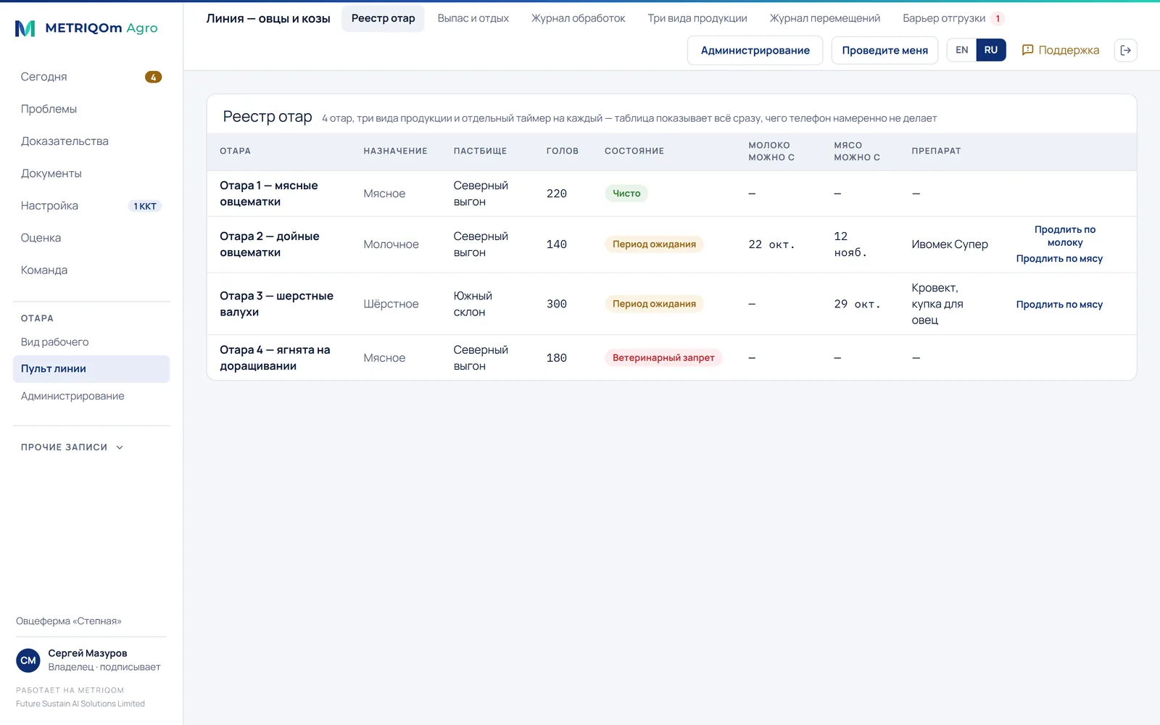
Task: Click the Ветеринарный запрет badge
Action: pos(663,358)
